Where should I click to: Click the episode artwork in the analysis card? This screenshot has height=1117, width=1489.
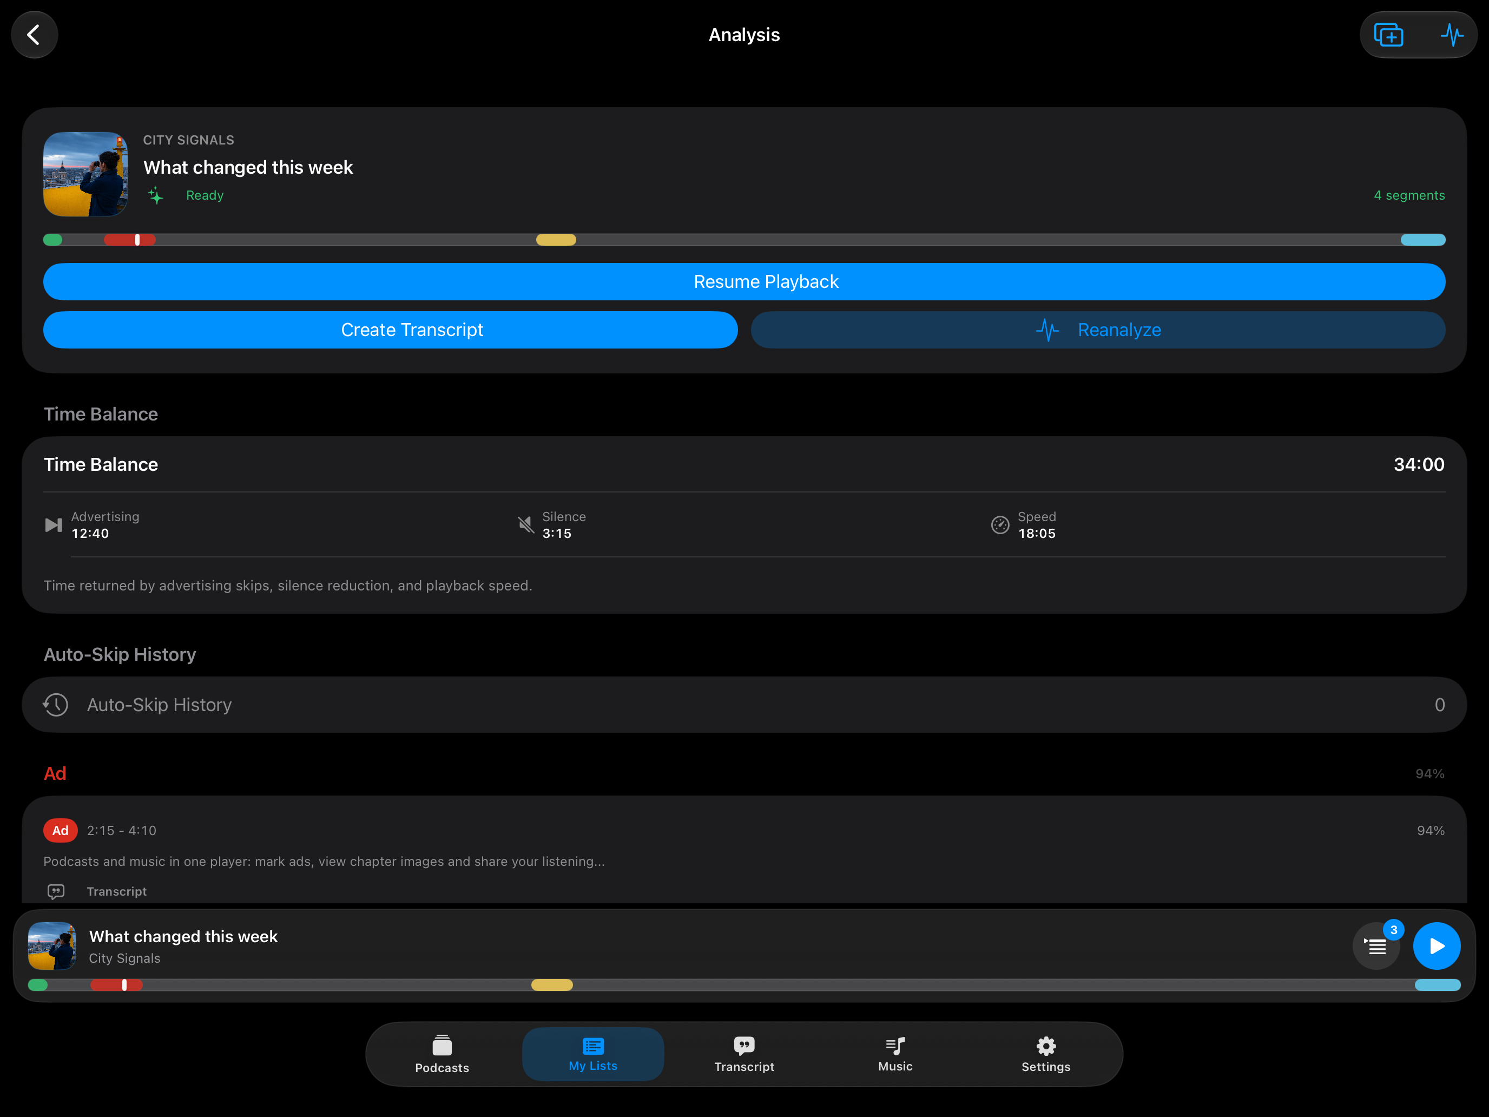tap(85, 174)
